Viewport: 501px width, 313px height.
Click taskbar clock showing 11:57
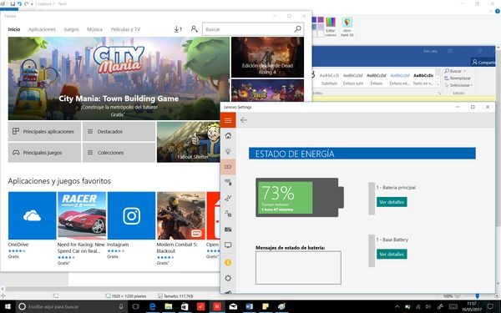click(x=472, y=306)
